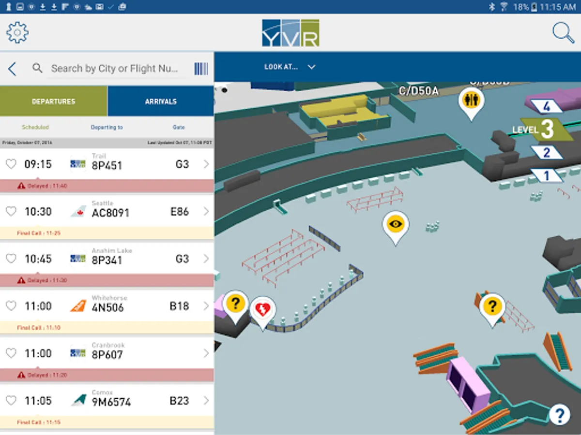Select map Level 2

coord(547,153)
